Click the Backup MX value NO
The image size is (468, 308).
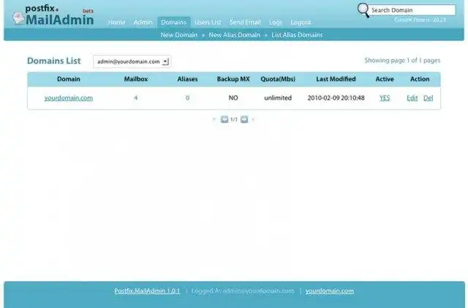click(233, 98)
